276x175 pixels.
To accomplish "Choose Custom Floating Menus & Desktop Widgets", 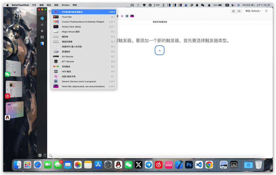I will point(84,22).
